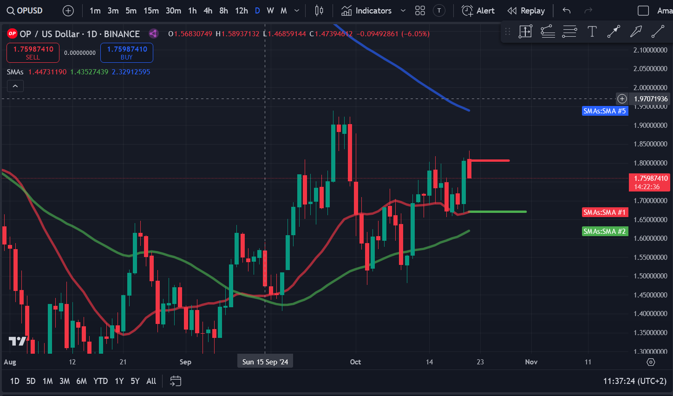Click the Sun 15 Sep '24 date label
673x396 pixels.
[x=265, y=362]
